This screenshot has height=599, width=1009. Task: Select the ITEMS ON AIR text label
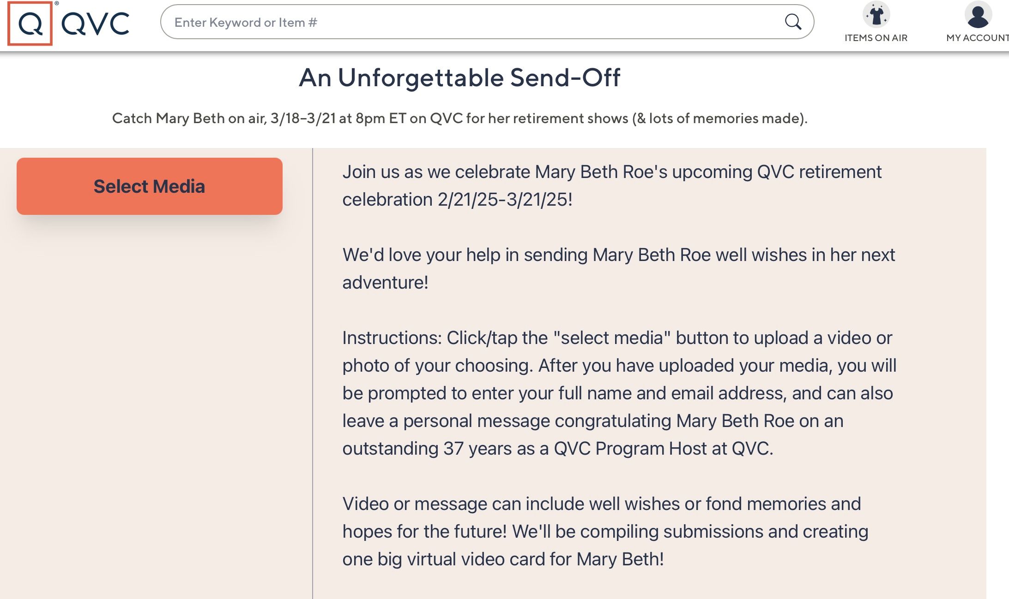876,38
